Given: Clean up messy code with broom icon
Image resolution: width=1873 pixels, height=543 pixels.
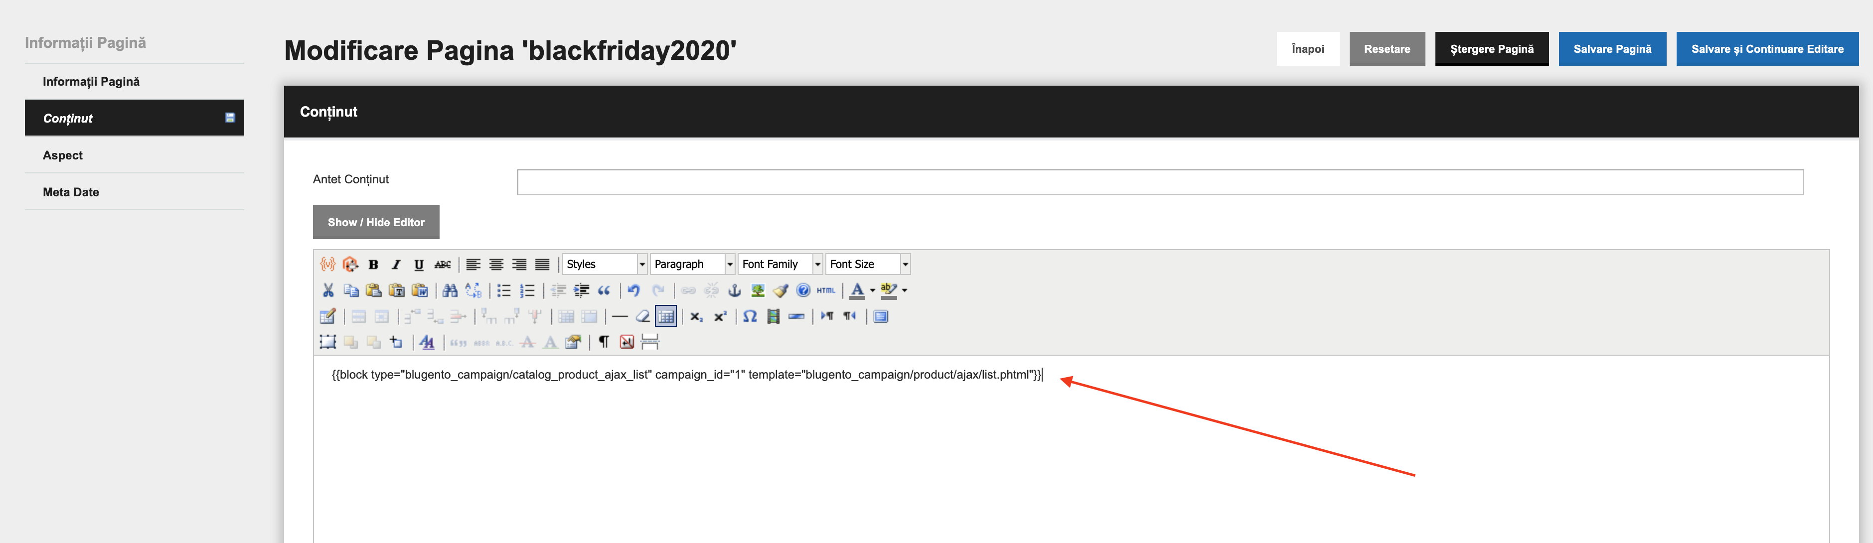Looking at the screenshot, I should (781, 290).
